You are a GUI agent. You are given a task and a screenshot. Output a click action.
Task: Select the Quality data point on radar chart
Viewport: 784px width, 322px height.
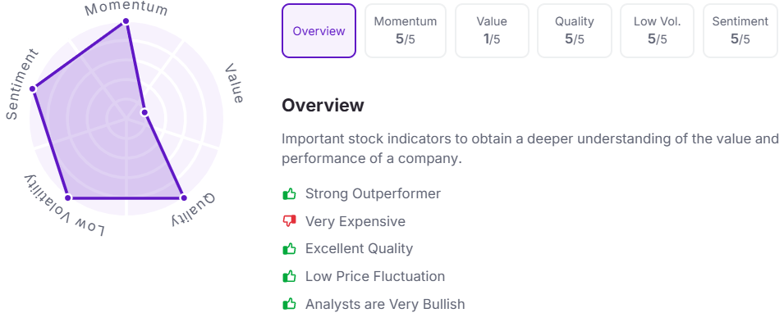point(183,197)
